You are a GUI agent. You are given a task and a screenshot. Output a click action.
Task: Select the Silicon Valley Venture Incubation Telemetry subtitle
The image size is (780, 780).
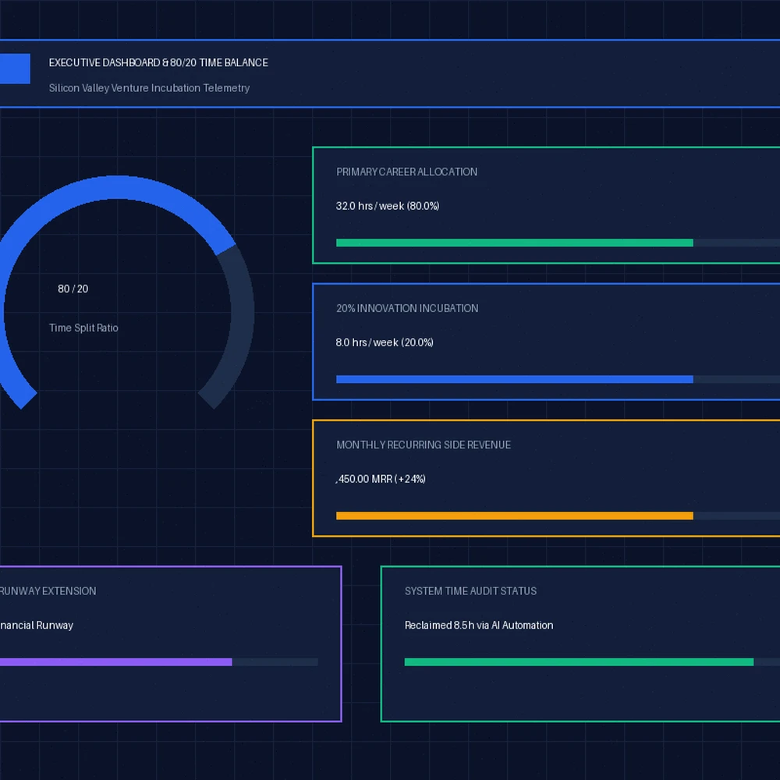(149, 88)
